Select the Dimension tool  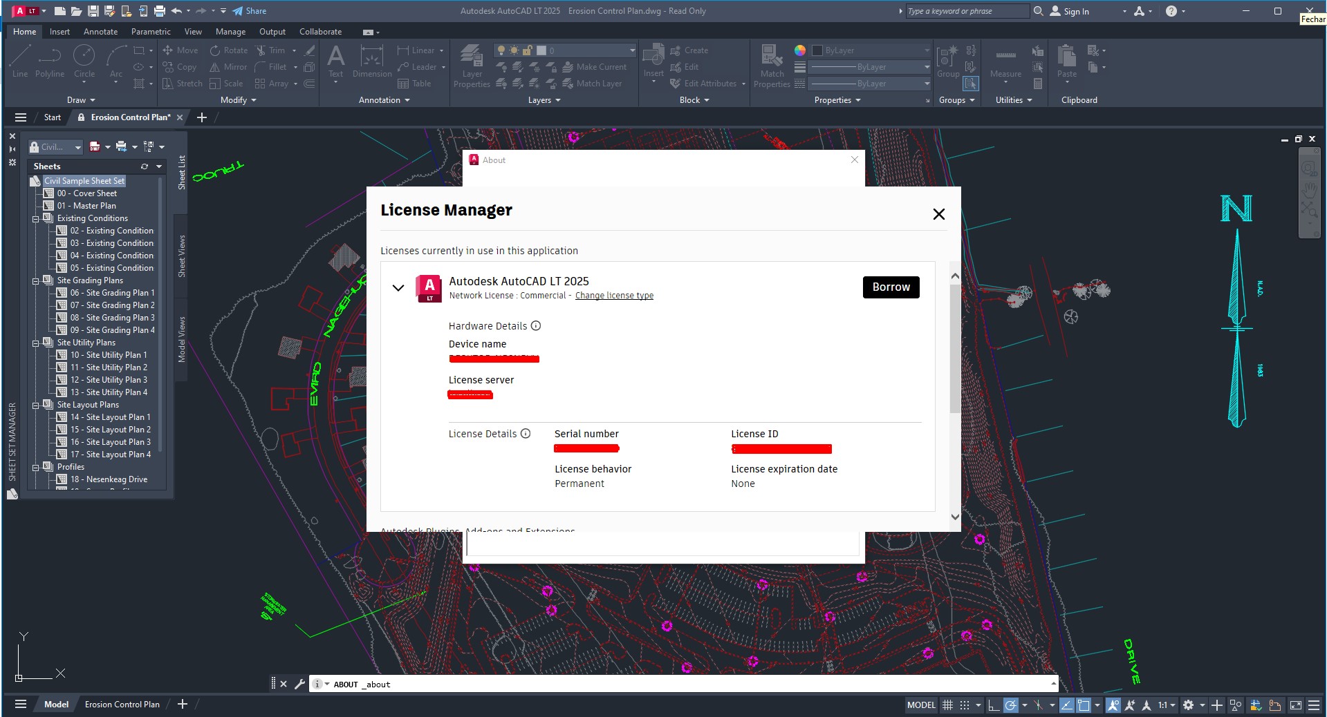pyautogui.click(x=372, y=61)
